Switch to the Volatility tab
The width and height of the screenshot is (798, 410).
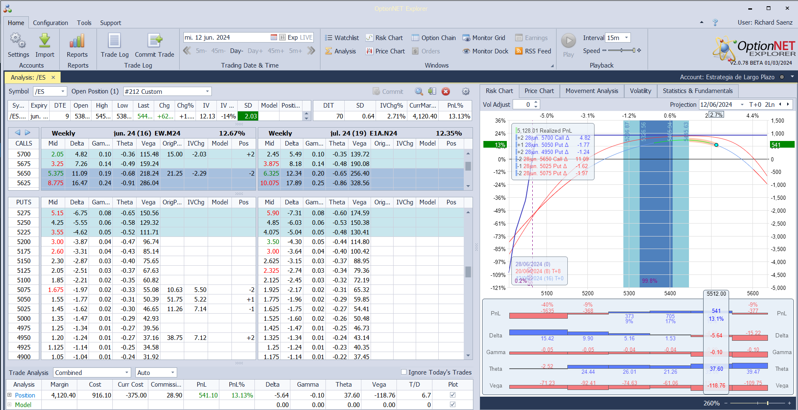click(x=640, y=91)
